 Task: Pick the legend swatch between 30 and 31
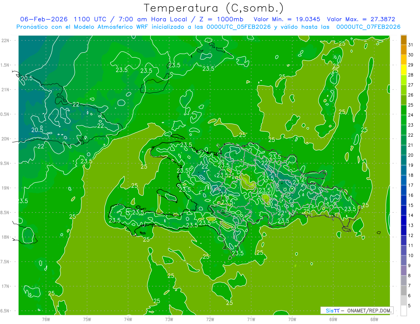(x=404, y=50)
